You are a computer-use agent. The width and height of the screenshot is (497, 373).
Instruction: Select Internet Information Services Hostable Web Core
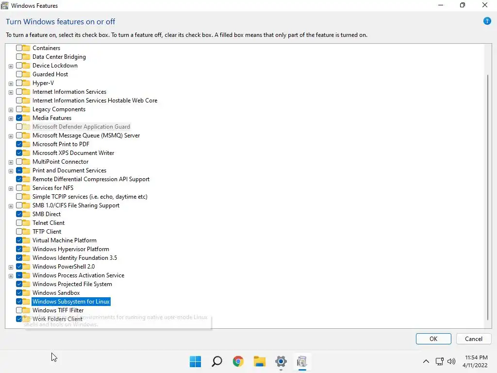(x=95, y=100)
